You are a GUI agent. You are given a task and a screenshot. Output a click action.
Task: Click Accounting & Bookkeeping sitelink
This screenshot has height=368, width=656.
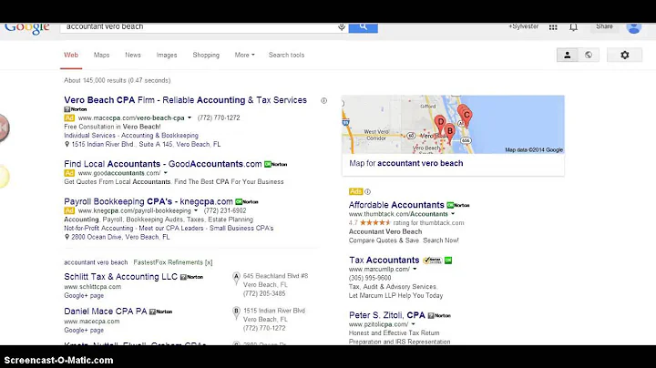(x=159, y=136)
